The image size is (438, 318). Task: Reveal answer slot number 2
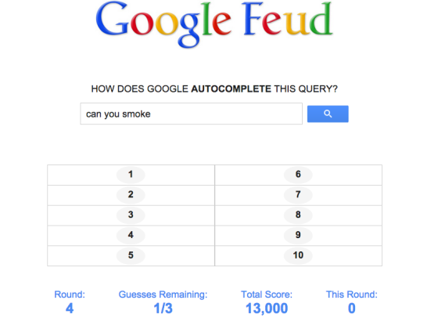click(131, 195)
